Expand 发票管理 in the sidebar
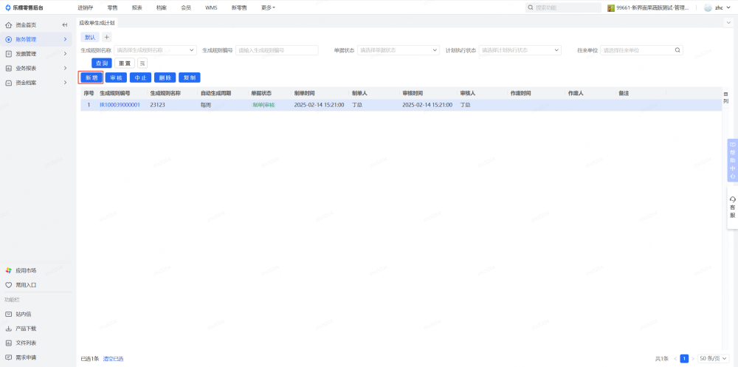The height and width of the screenshot is (367, 738). (36, 54)
